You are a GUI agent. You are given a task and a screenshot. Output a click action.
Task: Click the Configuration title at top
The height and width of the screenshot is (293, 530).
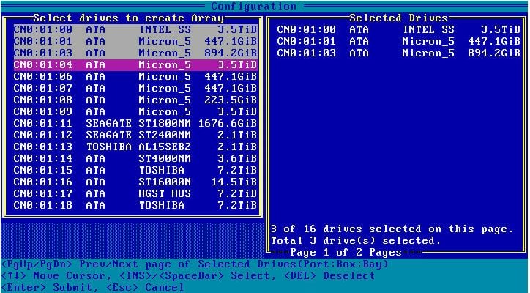pyautogui.click(x=253, y=6)
